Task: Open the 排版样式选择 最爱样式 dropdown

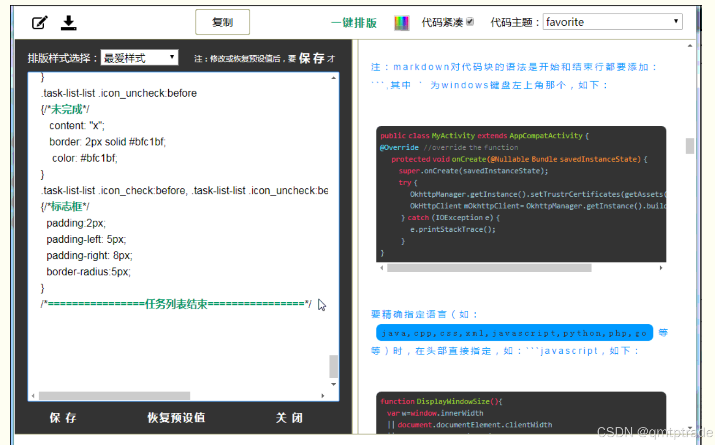Action: coord(139,58)
